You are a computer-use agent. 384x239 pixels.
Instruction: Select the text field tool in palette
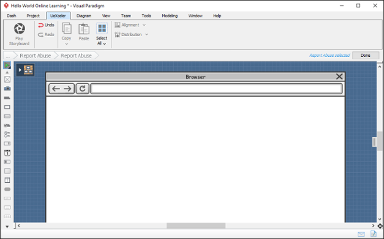coord(7,107)
